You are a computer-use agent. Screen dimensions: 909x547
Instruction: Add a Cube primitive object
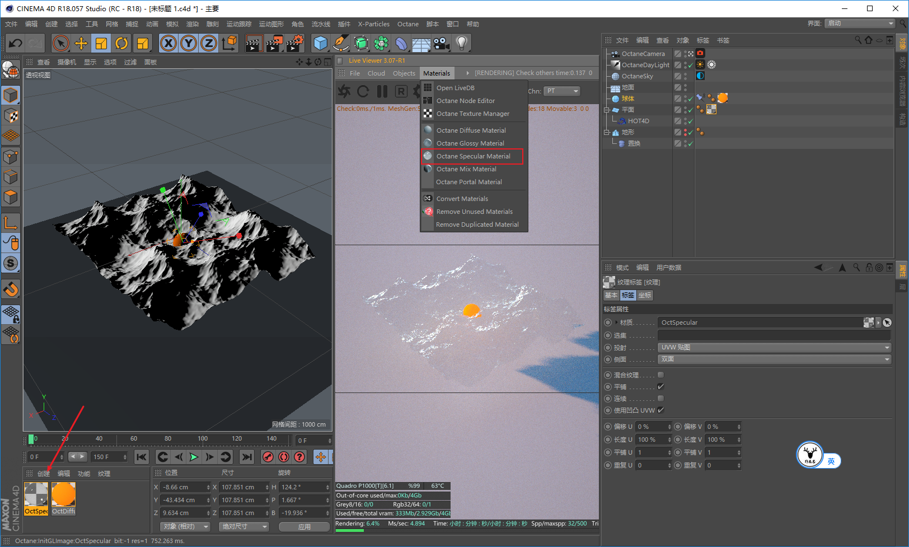coord(320,43)
